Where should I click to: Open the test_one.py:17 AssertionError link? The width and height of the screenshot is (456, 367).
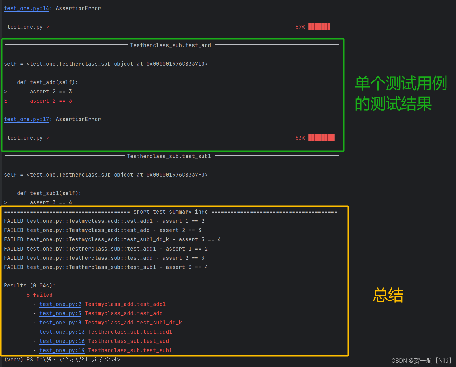pos(27,119)
